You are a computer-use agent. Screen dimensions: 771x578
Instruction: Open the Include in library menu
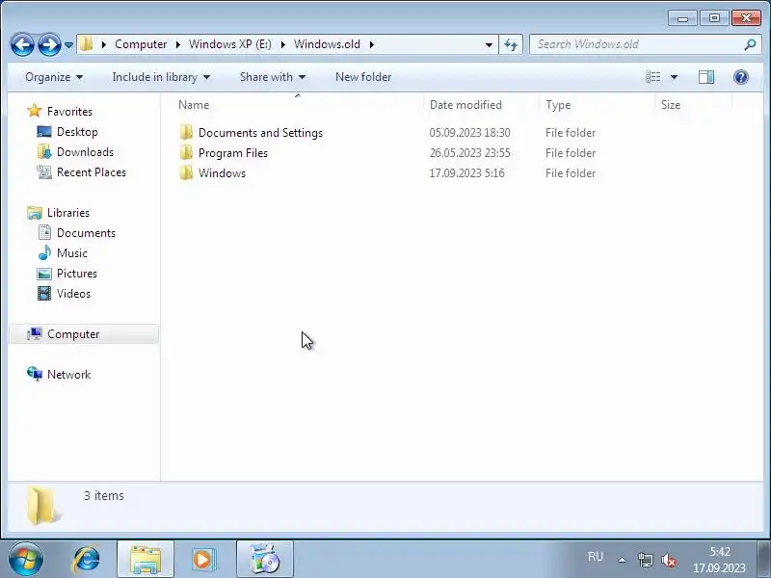[161, 77]
